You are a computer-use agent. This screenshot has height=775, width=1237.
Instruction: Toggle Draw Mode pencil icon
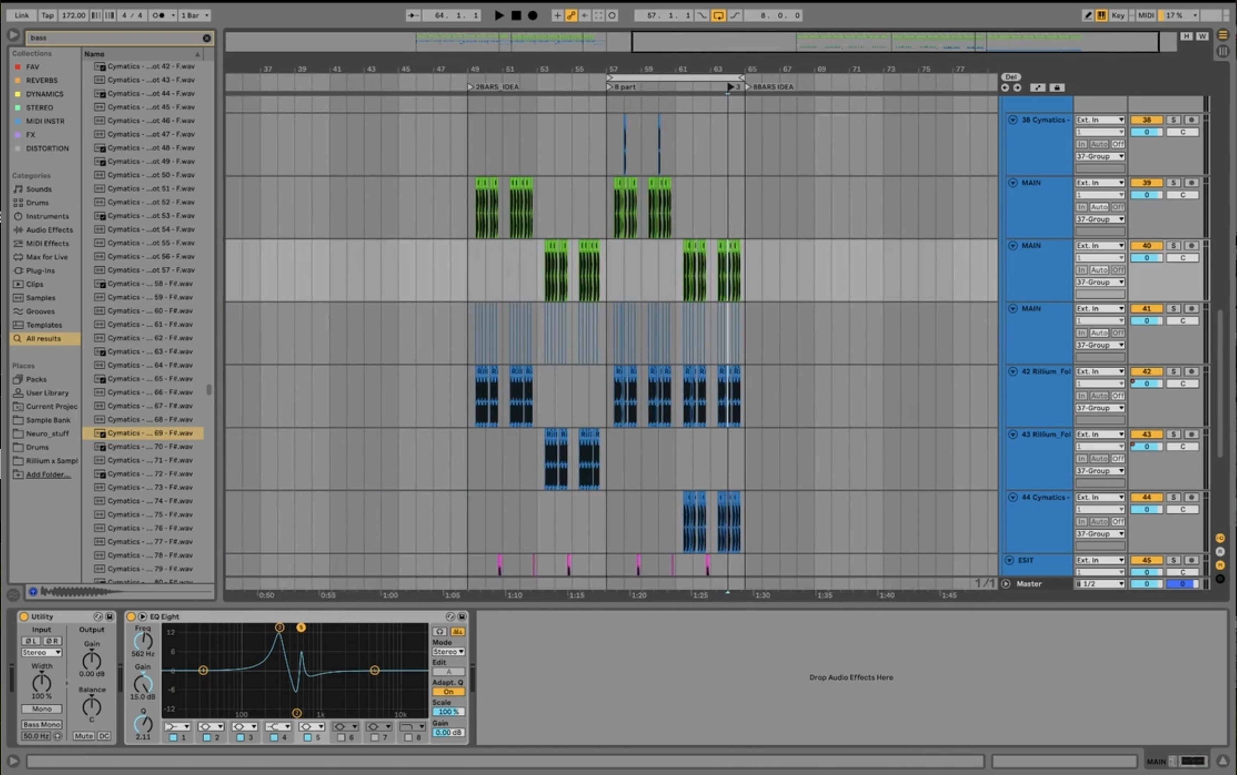point(1087,15)
